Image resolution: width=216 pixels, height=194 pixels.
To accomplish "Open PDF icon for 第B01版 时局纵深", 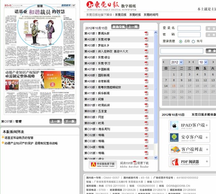I will 146,105.
